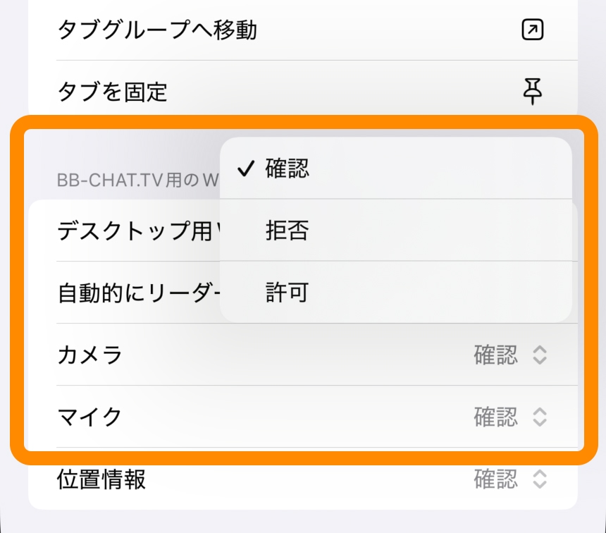Select タブグループへ移動 menu item
Image resolution: width=606 pixels, height=533 pixels.
click(156, 30)
